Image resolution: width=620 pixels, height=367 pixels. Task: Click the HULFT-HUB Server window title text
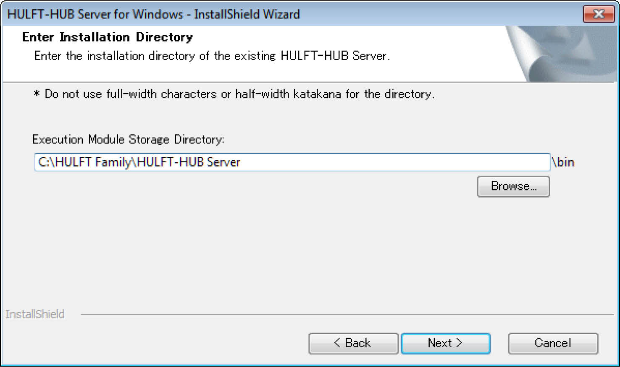point(154,14)
